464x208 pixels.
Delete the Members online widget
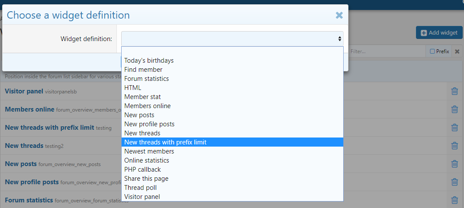454,109
